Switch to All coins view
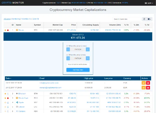 pyautogui.click(x=7, y=19)
